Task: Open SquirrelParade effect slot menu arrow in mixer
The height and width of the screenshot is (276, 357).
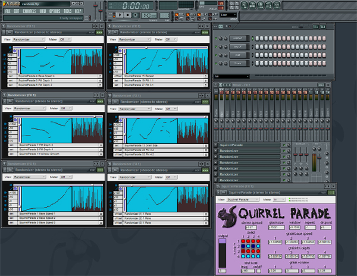Action: [215, 145]
